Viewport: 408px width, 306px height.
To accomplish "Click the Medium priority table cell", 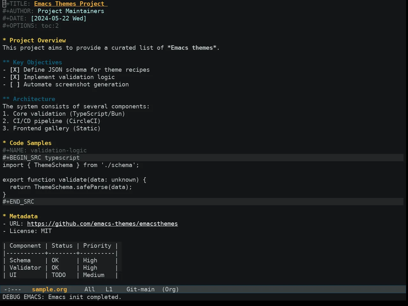I will tap(94, 275).
